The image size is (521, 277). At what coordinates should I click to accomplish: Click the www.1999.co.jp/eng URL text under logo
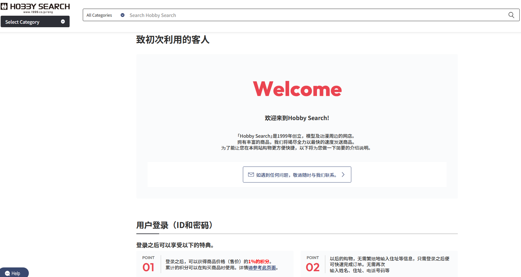click(38, 12)
